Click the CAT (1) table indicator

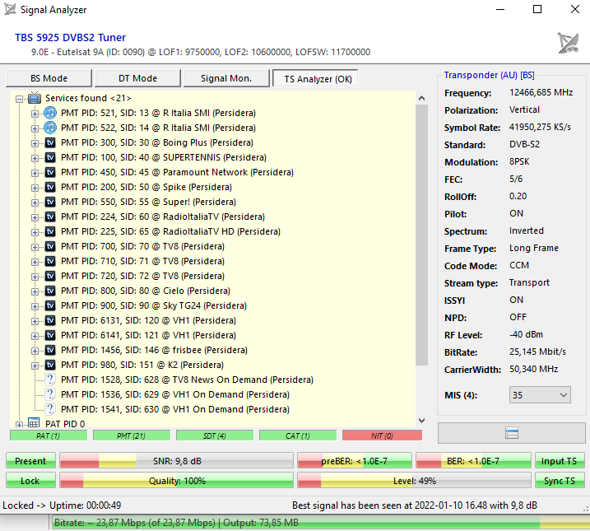[298, 436]
